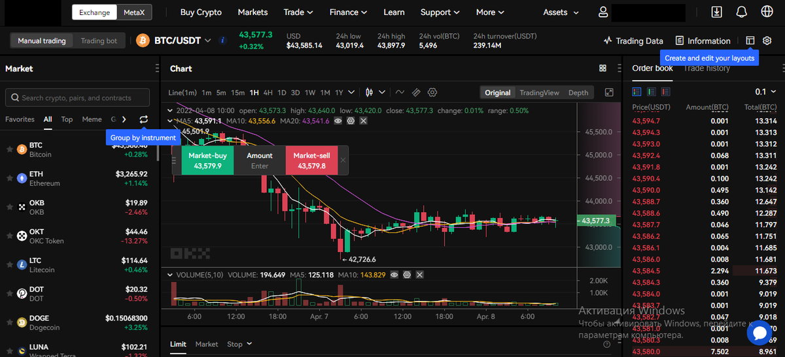The width and height of the screenshot is (785, 357).
Task: Click the candlestick chart style icon
Action: click(x=370, y=93)
